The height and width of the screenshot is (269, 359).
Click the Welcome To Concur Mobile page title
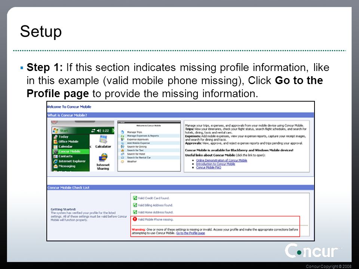pyautogui.click(x=69, y=107)
